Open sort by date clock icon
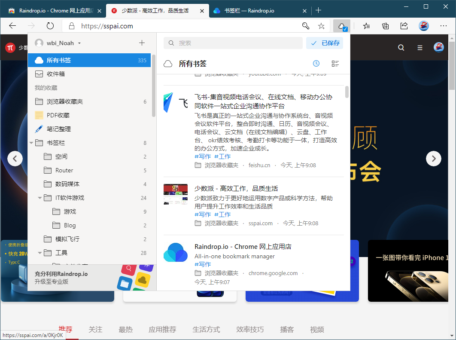Viewport: 456px width, 340px height. (x=316, y=64)
